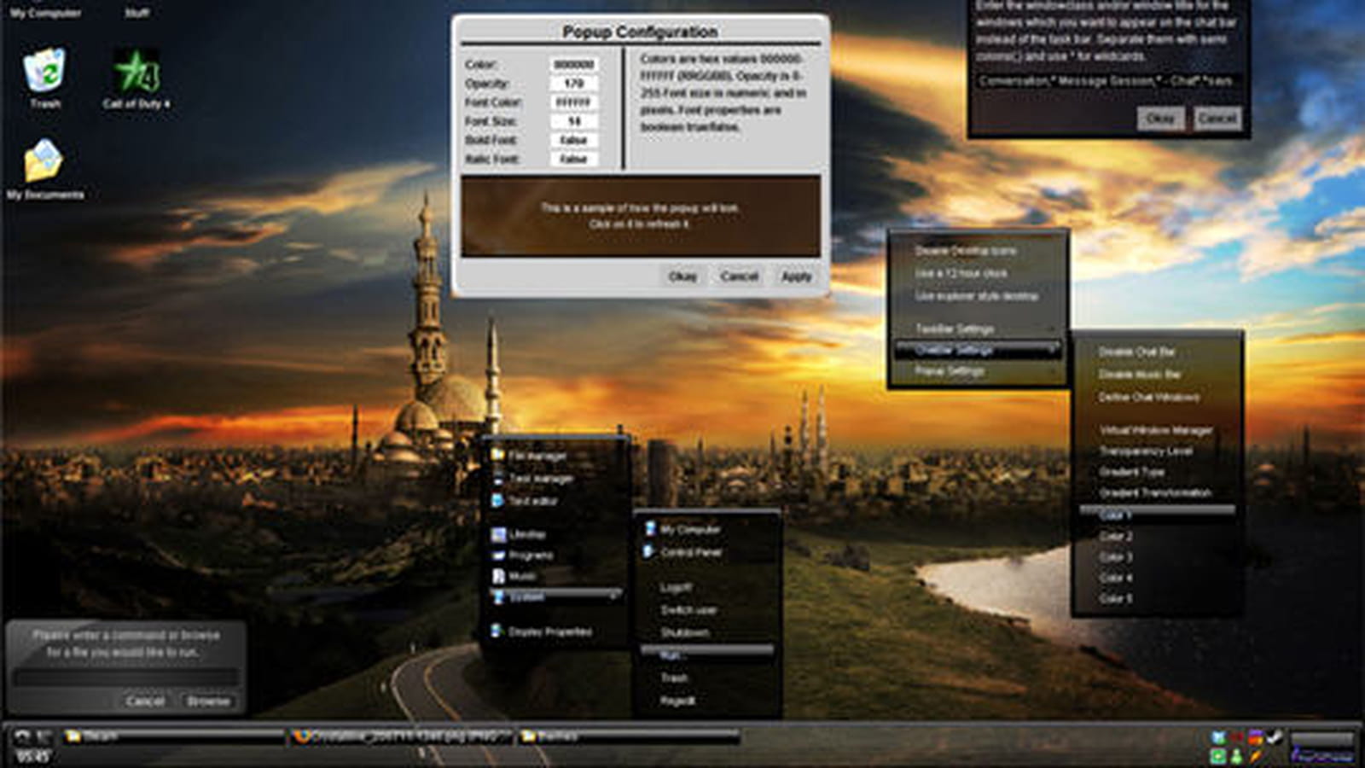Click the run command input field
The width and height of the screenshot is (1365, 768).
coord(125,678)
